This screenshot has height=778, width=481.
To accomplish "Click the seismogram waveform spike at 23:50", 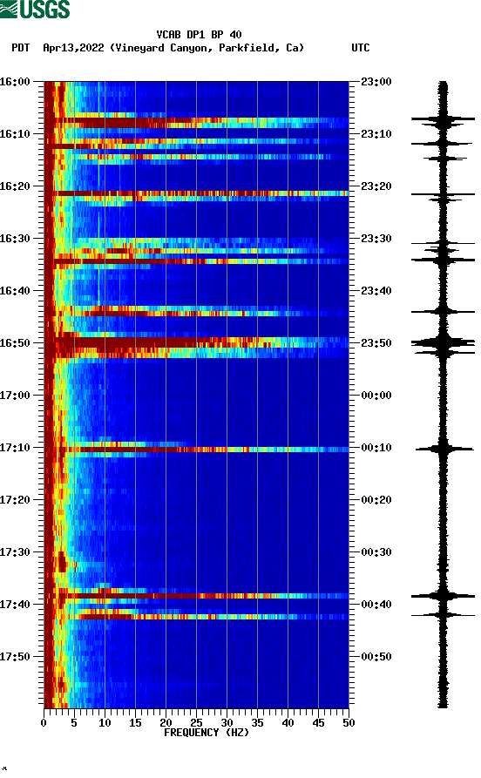I will [443, 343].
